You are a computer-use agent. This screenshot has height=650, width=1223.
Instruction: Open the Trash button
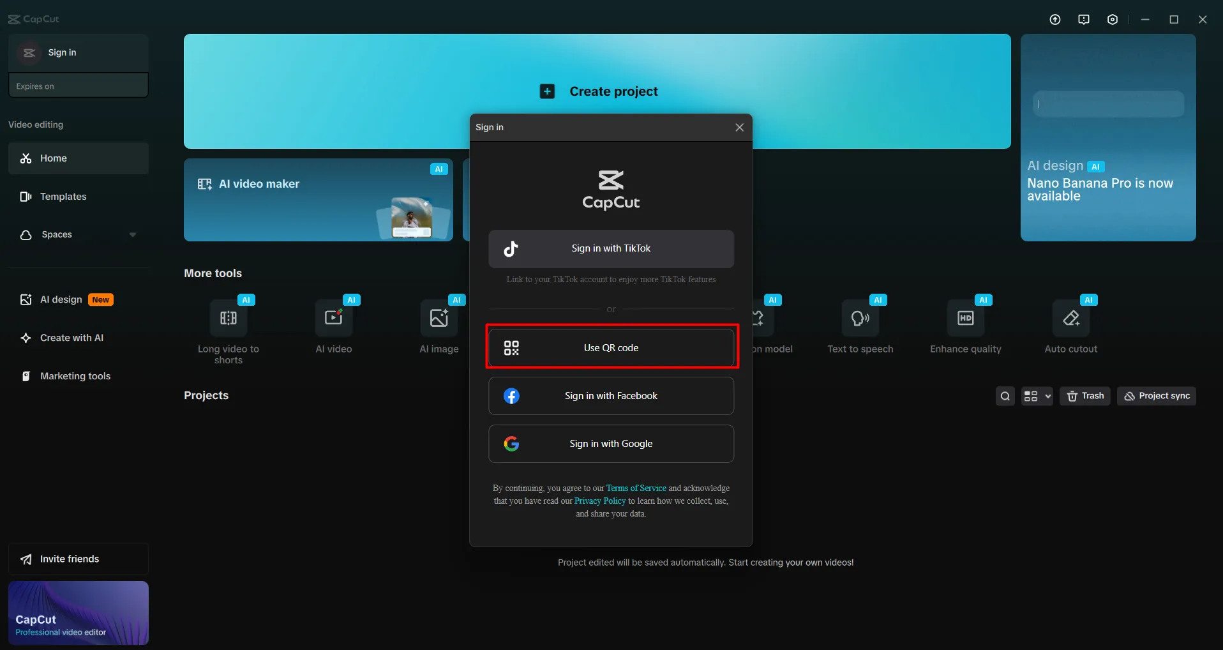point(1085,396)
